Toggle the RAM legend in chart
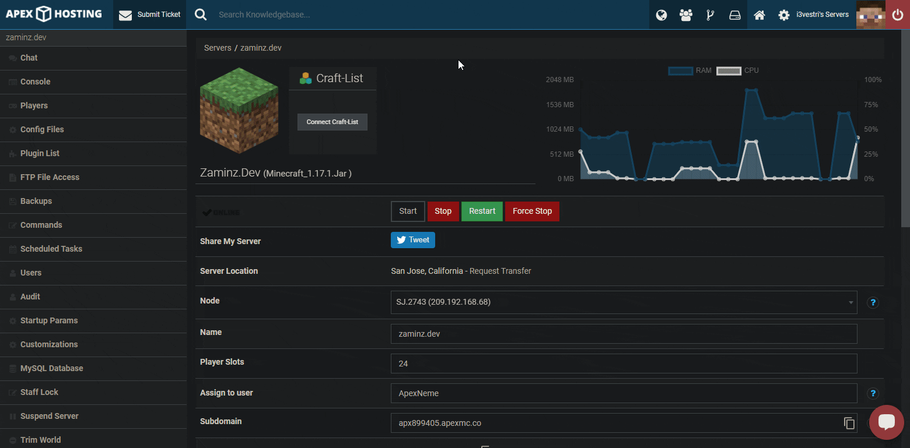This screenshot has width=910, height=448. pos(690,70)
